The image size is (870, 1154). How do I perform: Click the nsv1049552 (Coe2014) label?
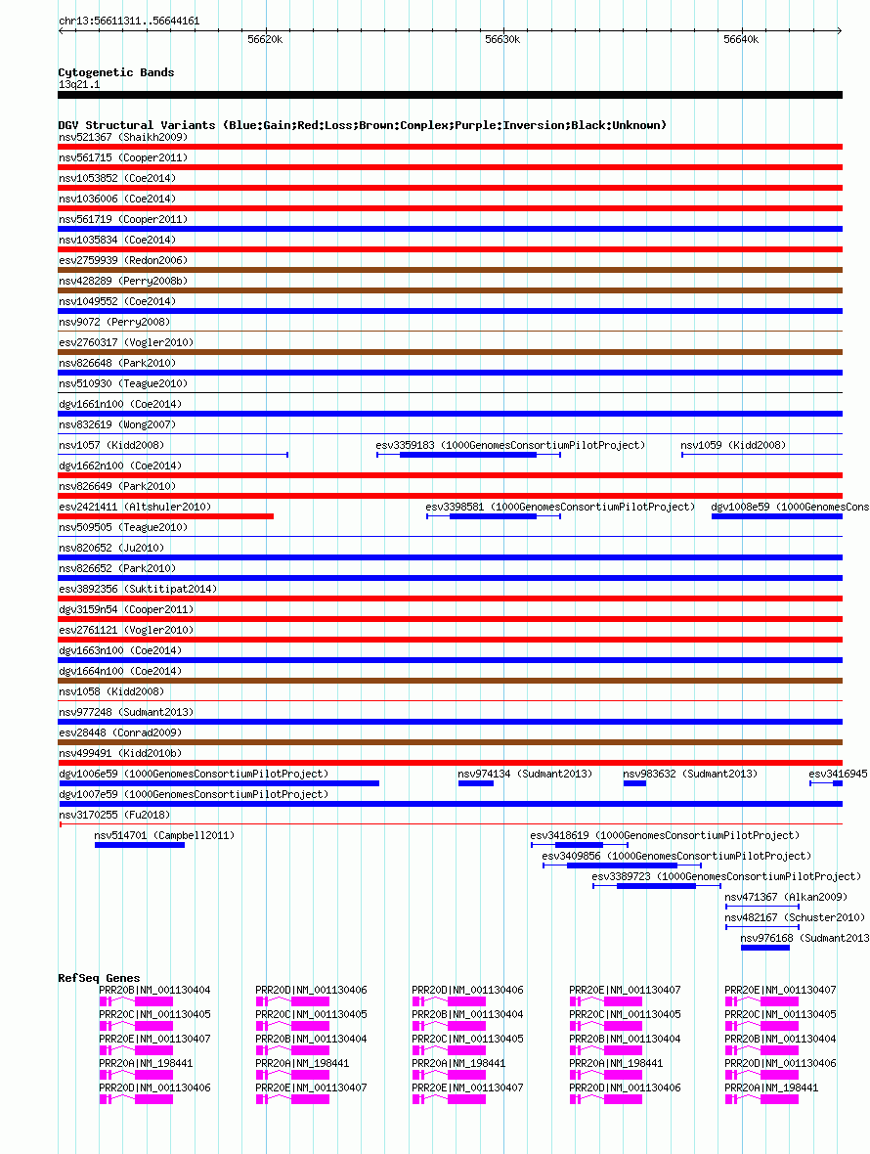coord(117,302)
